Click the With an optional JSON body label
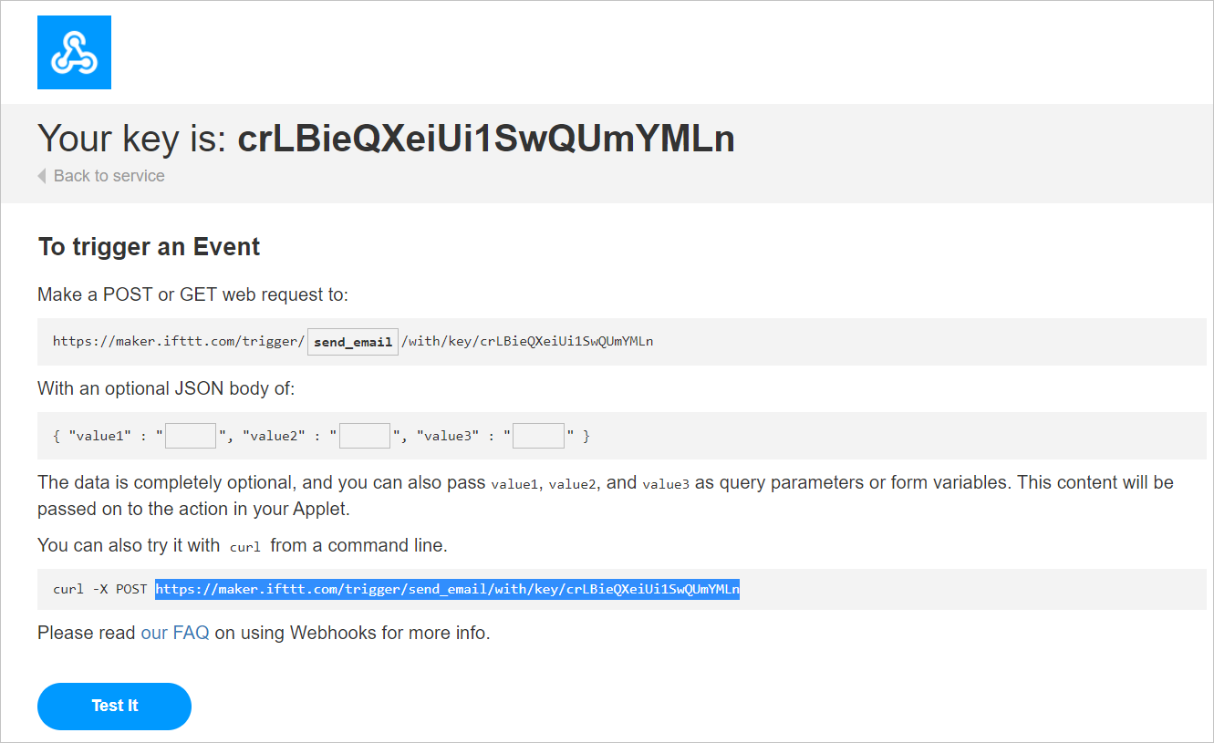The width and height of the screenshot is (1214, 743). coord(166,389)
